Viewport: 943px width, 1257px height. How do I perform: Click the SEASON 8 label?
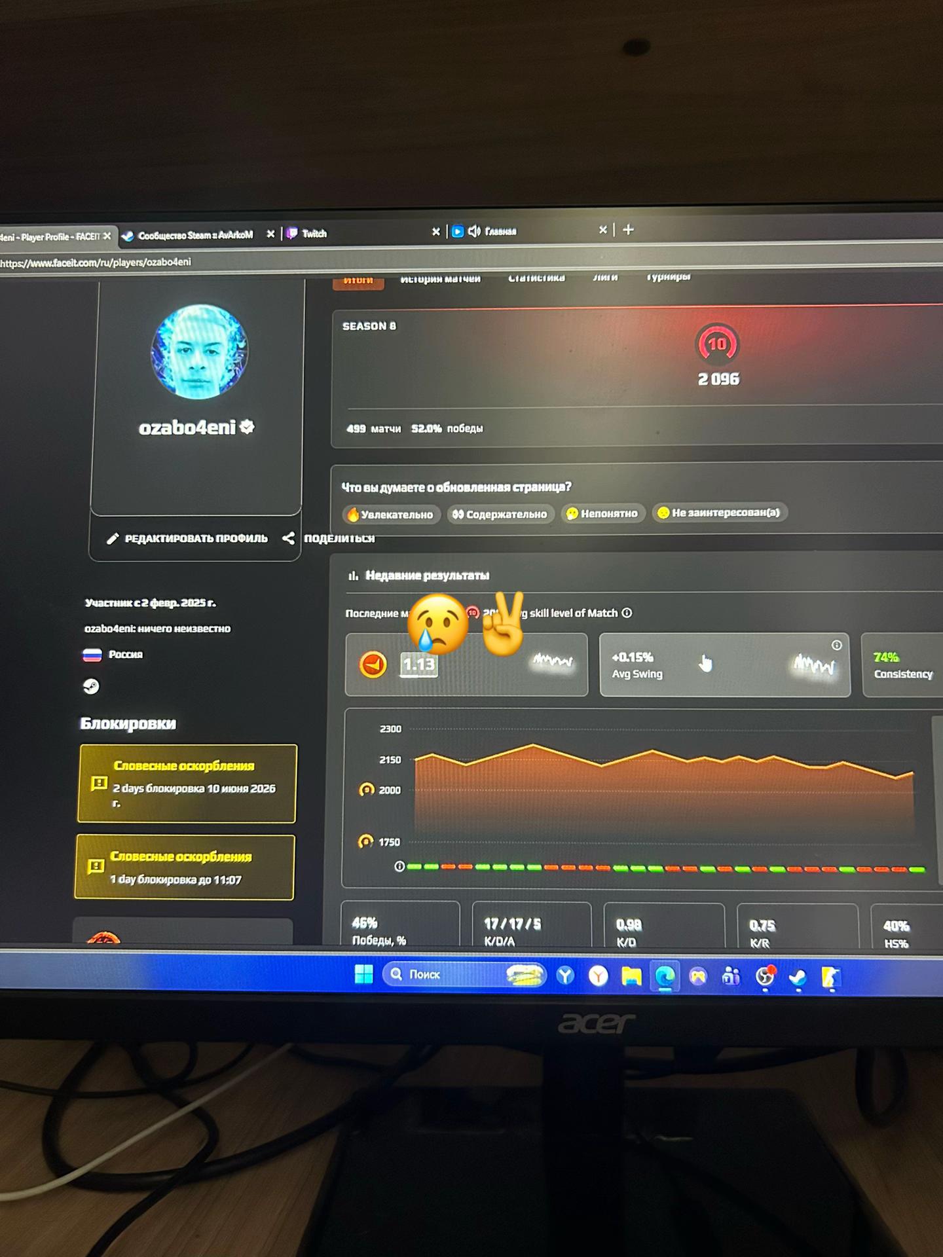(x=369, y=326)
